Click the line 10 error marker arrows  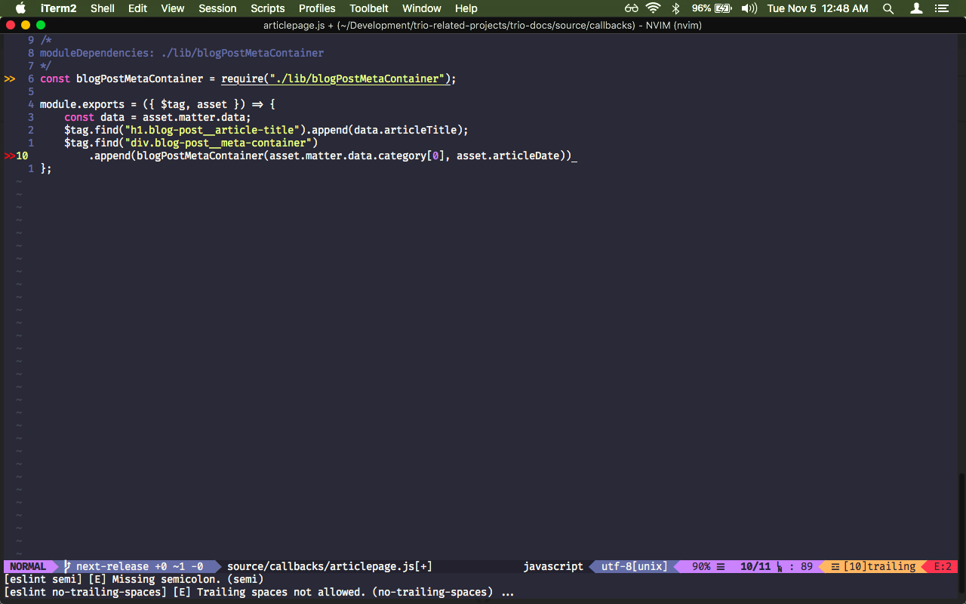[x=10, y=156]
